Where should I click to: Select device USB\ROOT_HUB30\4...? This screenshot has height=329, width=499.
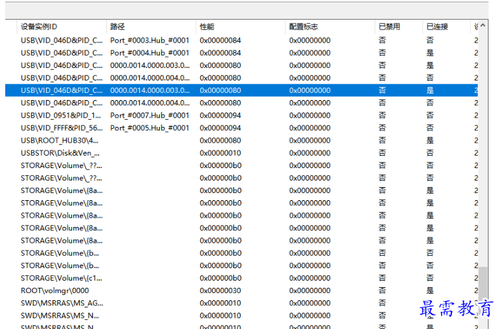coord(60,141)
